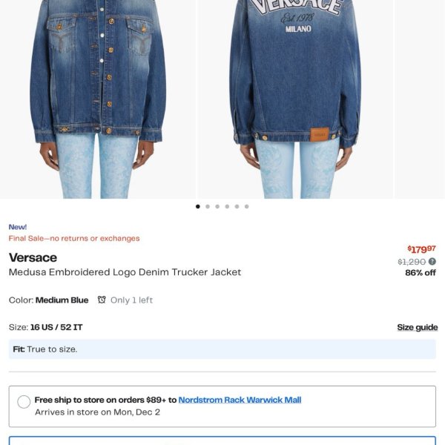Click the $179.97 sale price
The height and width of the screenshot is (445, 445).
(x=421, y=249)
